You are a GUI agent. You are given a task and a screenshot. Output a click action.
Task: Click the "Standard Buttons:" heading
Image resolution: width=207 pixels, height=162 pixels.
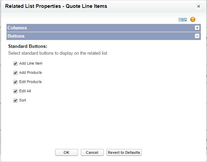(x=27, y=46)
